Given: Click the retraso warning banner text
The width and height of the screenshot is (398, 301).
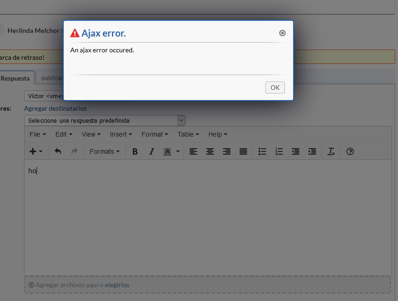Looking at the screenshot, I should pyautogui.click(x=22, y=57).
